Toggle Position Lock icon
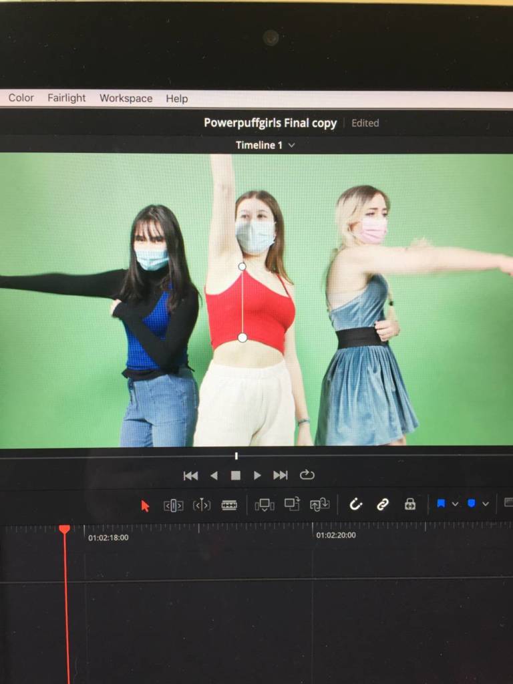The image size is (513, 684). click(x=410, y=504)
